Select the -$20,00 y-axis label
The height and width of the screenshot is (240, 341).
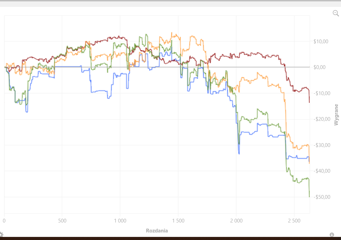[x=322, y=119]
